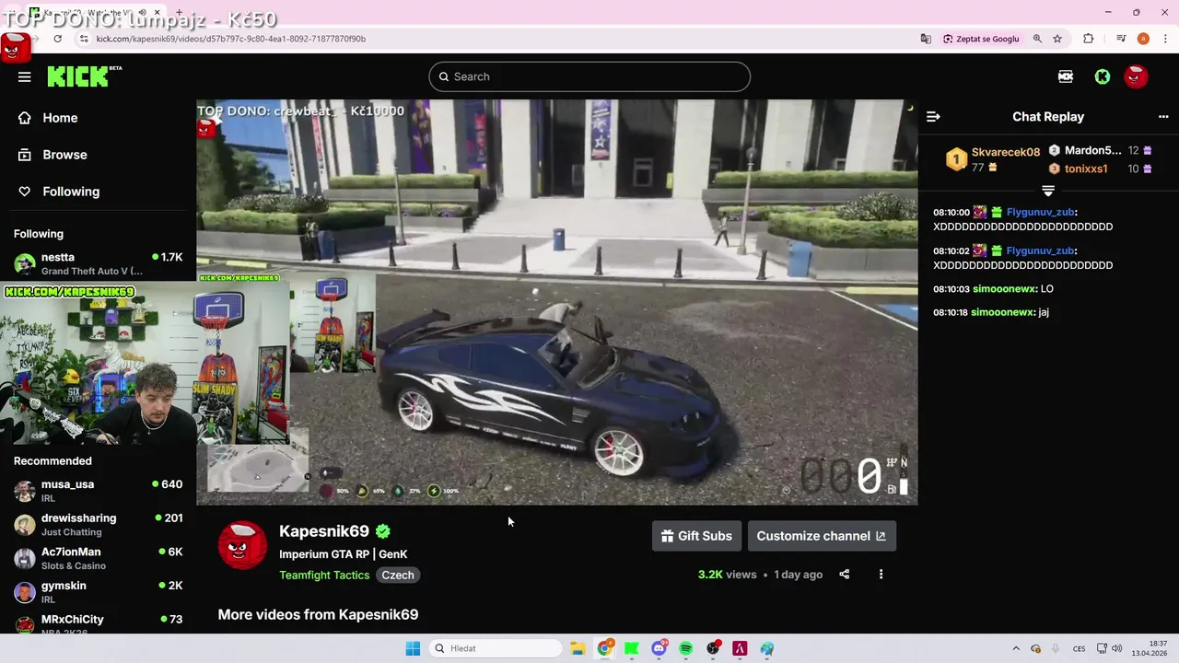Click the Kick search field
1179x663 pixels.
click(589, 76)
